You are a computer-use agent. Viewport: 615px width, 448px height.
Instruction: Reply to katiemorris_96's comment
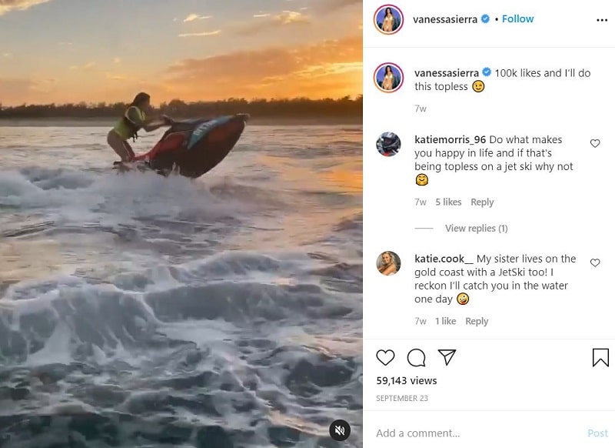(x=482, y=202)
